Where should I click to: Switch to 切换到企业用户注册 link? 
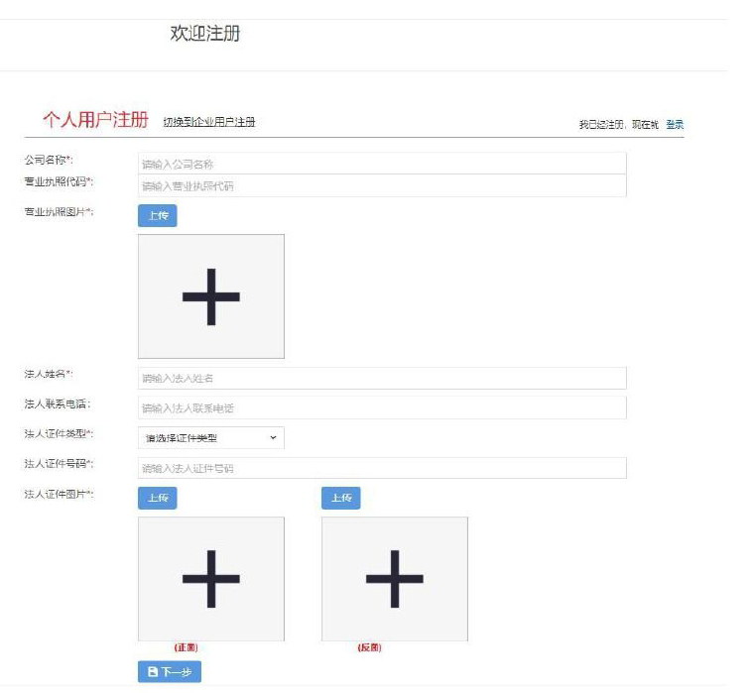coord(209,122)
